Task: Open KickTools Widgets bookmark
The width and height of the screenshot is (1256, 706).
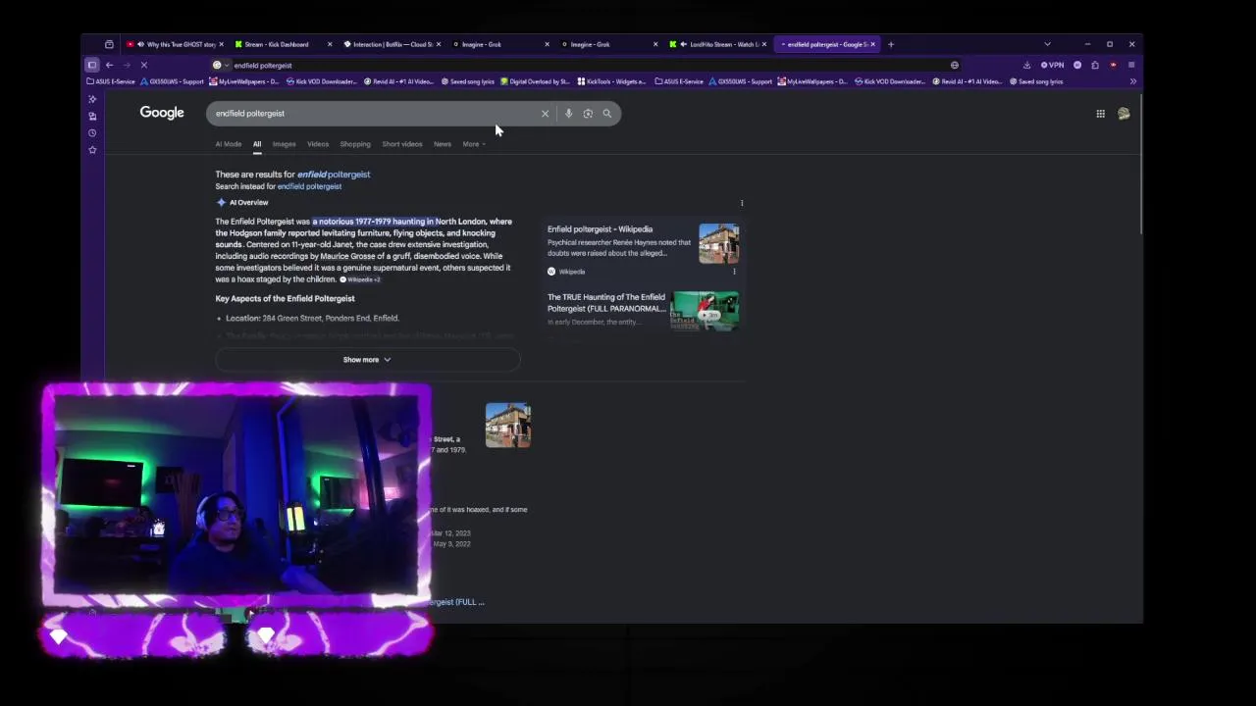Action: point(612,81)
